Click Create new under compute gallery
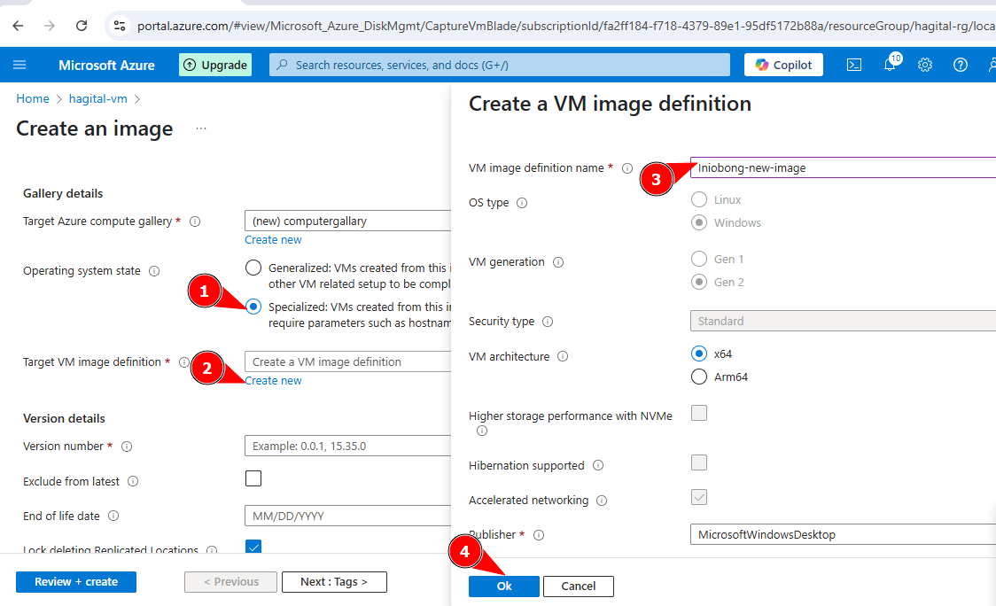The image size is (996, 606). (273, 239)
